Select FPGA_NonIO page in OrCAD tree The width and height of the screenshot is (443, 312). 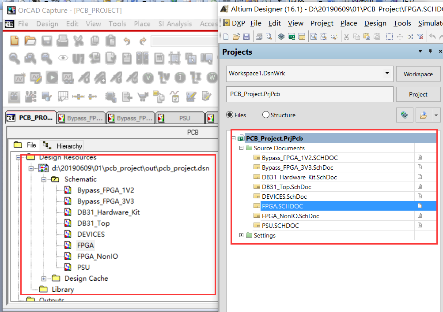pyautogui.click(x=98, y=256)
